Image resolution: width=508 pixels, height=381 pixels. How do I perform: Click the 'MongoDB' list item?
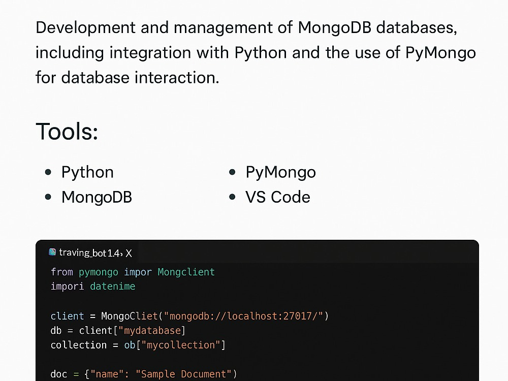pos(97,197)
